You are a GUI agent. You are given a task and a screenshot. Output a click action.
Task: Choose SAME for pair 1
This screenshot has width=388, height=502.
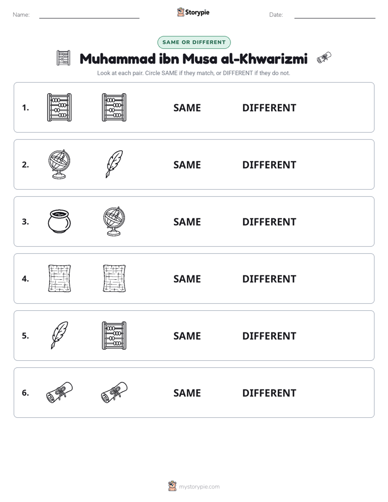pos(187,108)
